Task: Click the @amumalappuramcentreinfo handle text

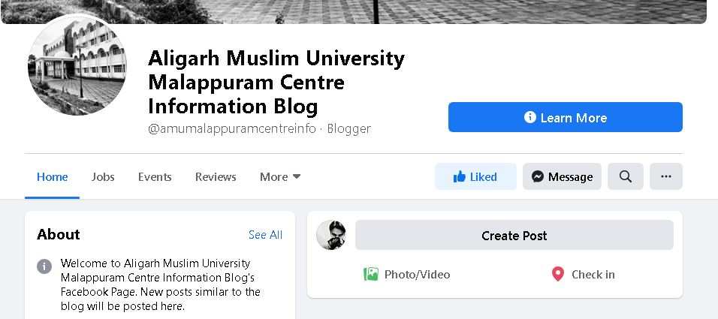Action: pyautogui.click(x=232, y=128)
